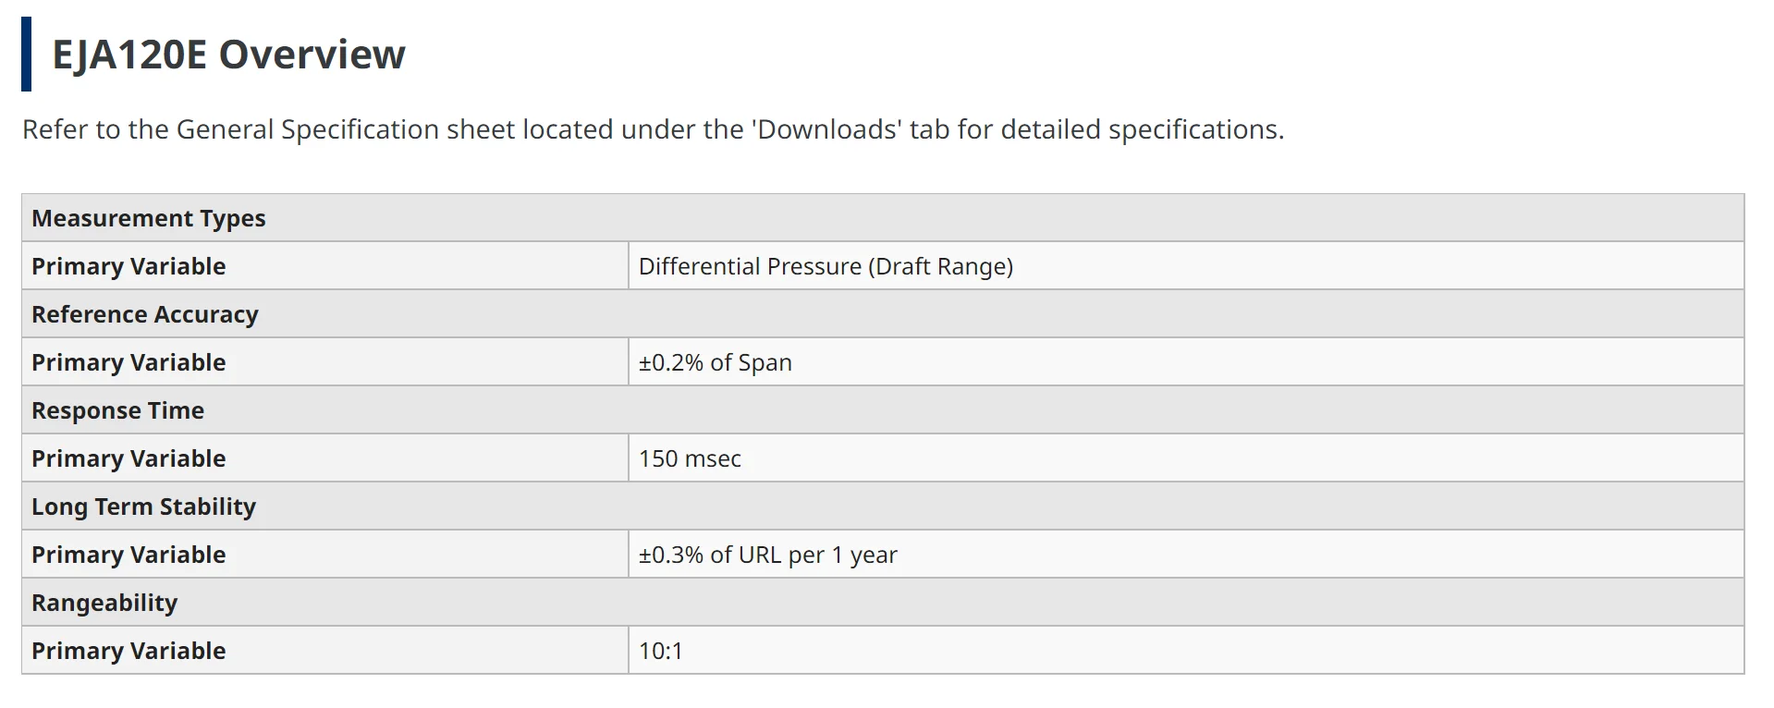The width and height of the screenshot is (1774, 708).
Task: Click the Response Time section header
Action: [x=118, y=410]
